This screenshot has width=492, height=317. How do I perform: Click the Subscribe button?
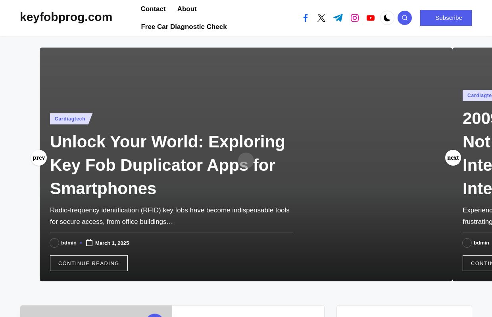(446, 17)
